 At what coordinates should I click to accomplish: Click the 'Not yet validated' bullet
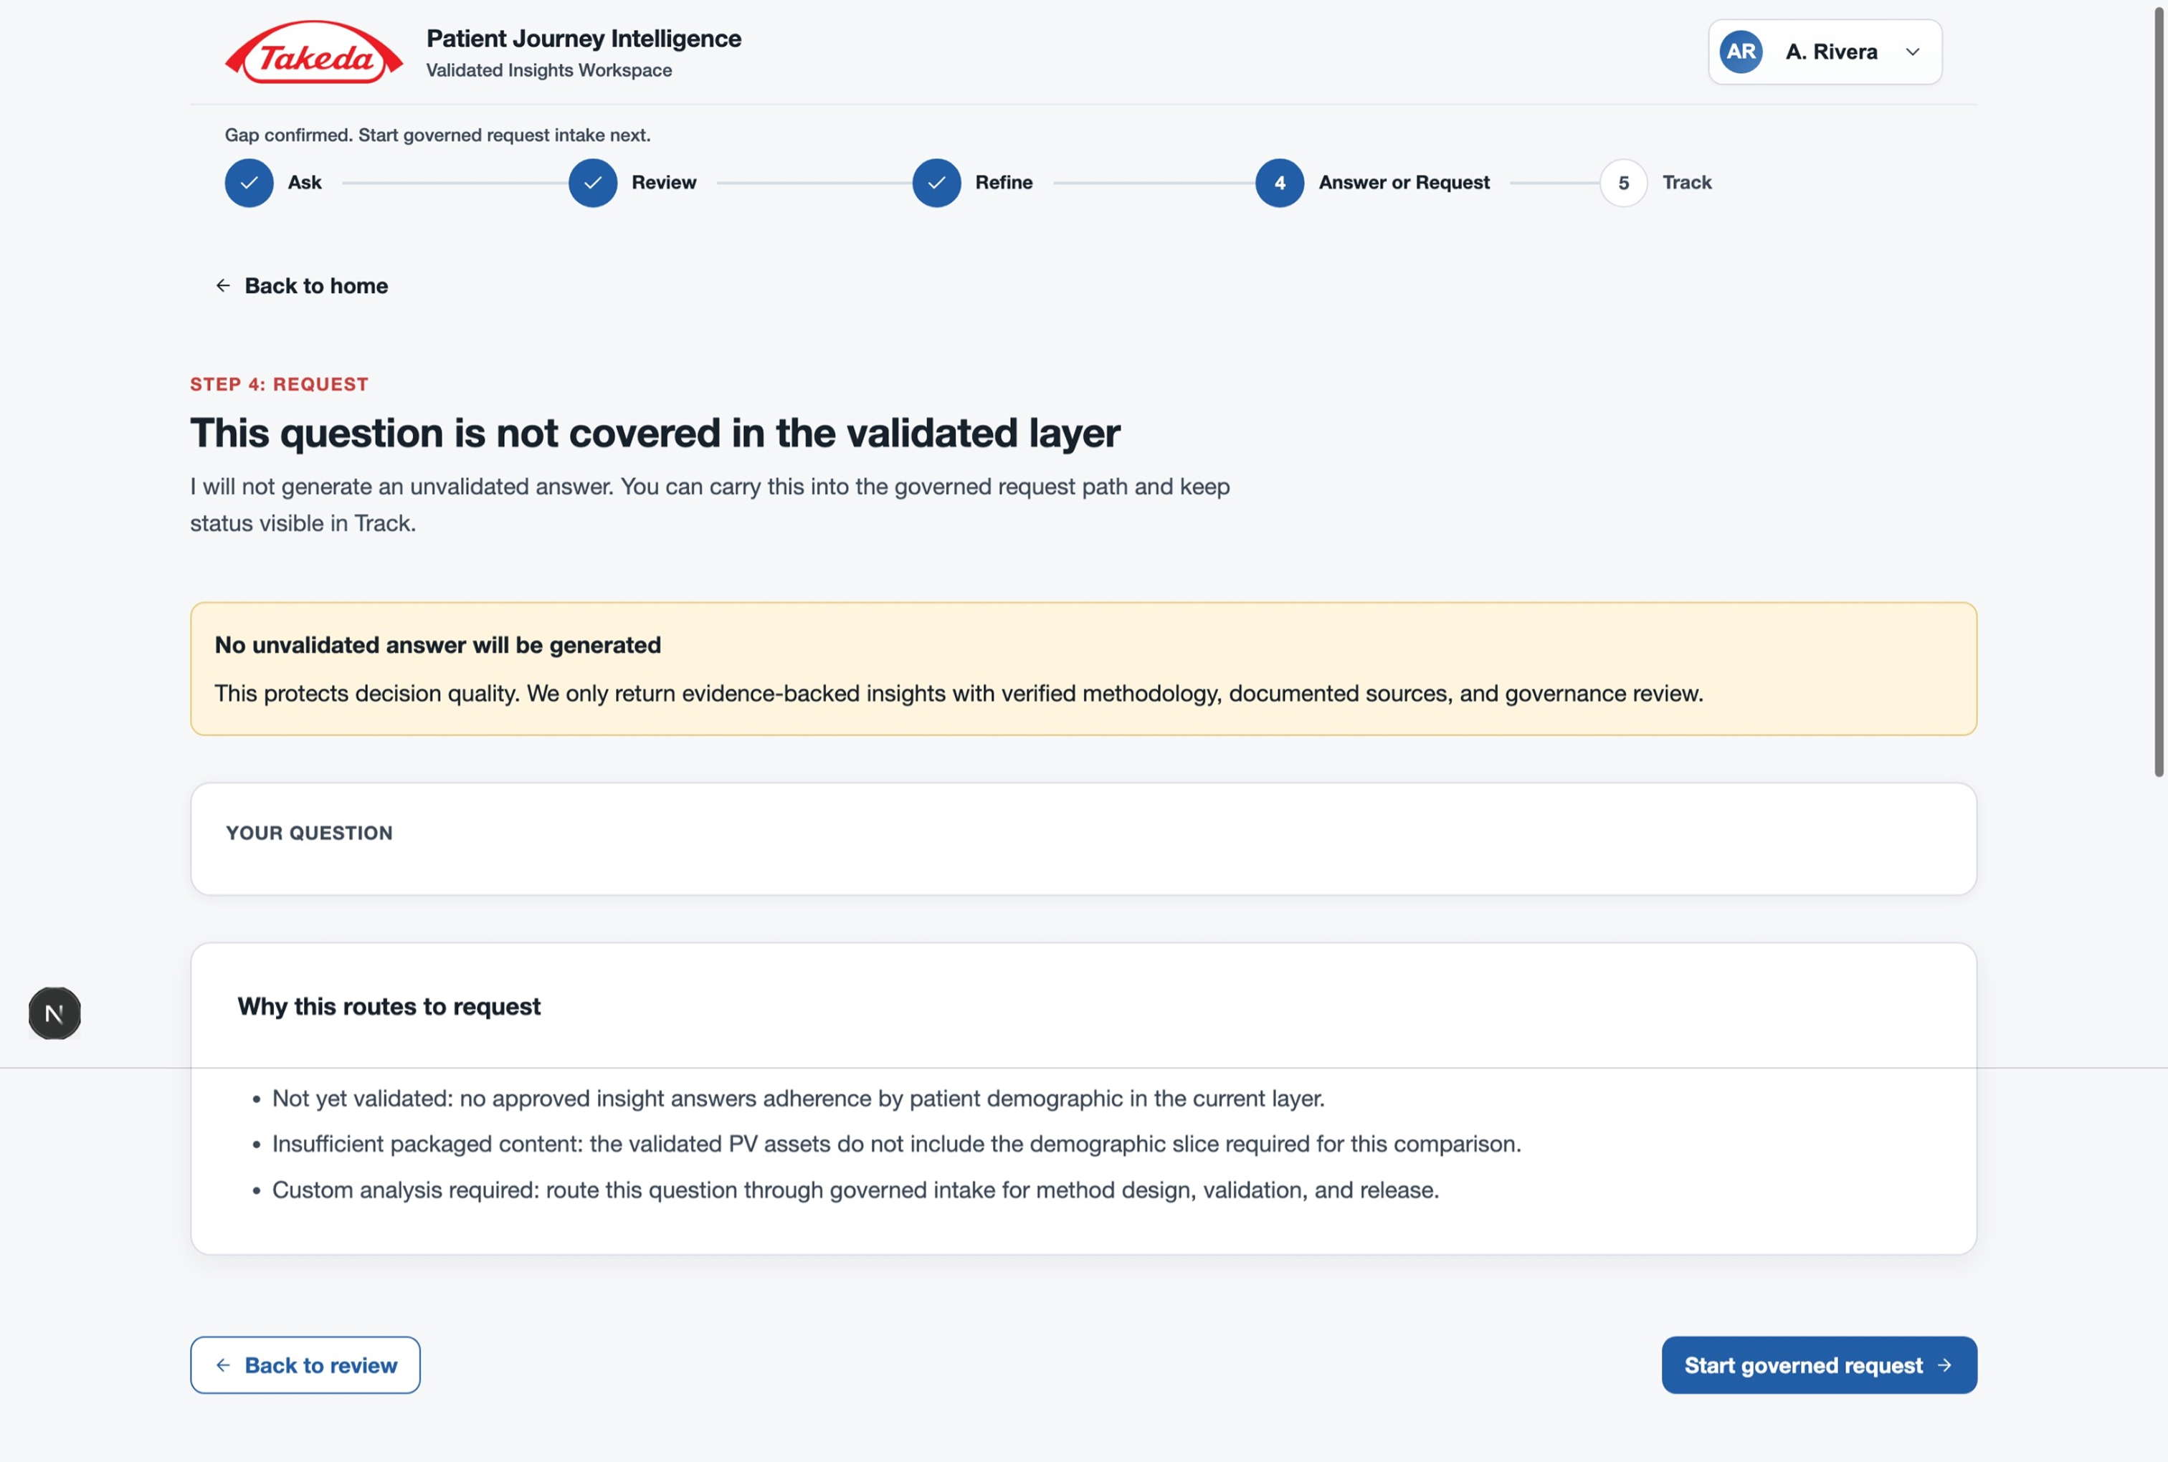pyautogui.click(x=798, y=1099)
